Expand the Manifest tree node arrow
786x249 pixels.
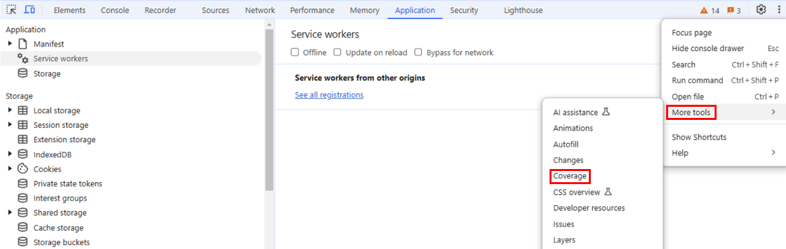click(x=10, y=44)
